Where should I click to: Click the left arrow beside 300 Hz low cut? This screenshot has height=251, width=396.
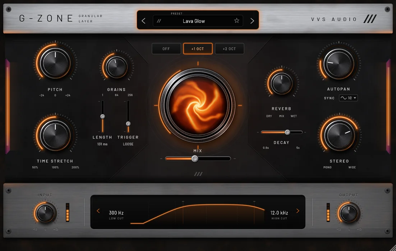point(98,211)
